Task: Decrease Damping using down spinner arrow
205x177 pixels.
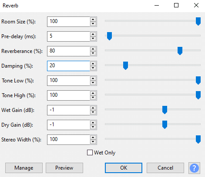Action: click(x=93, y=68)
